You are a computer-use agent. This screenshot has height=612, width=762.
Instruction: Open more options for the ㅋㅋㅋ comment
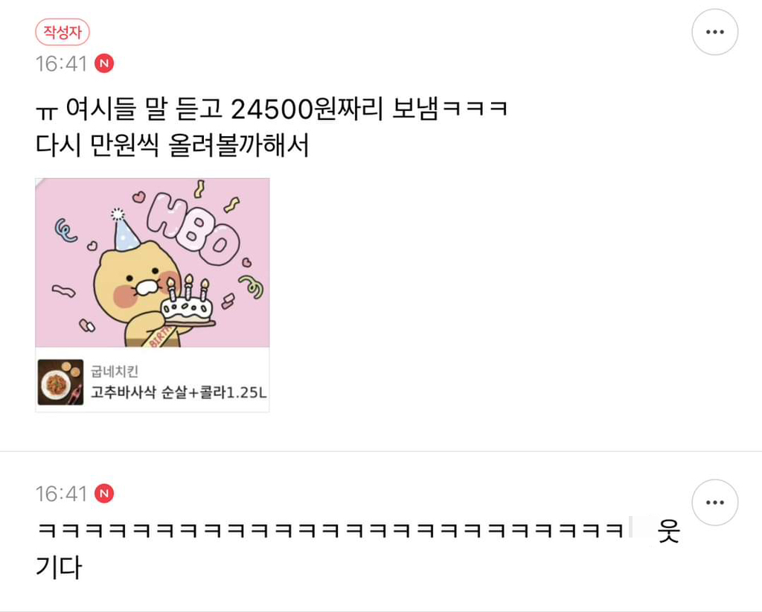tap(715, 503)
